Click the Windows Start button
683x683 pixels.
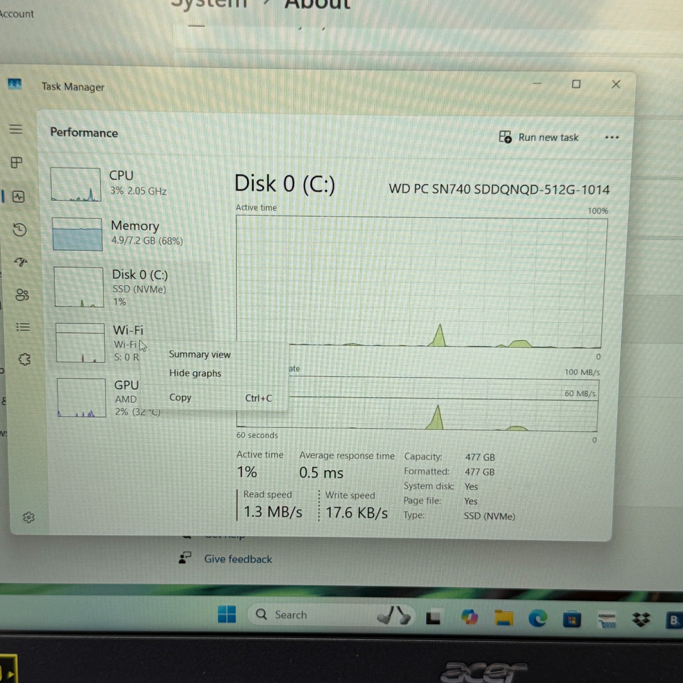pos(227,614)
